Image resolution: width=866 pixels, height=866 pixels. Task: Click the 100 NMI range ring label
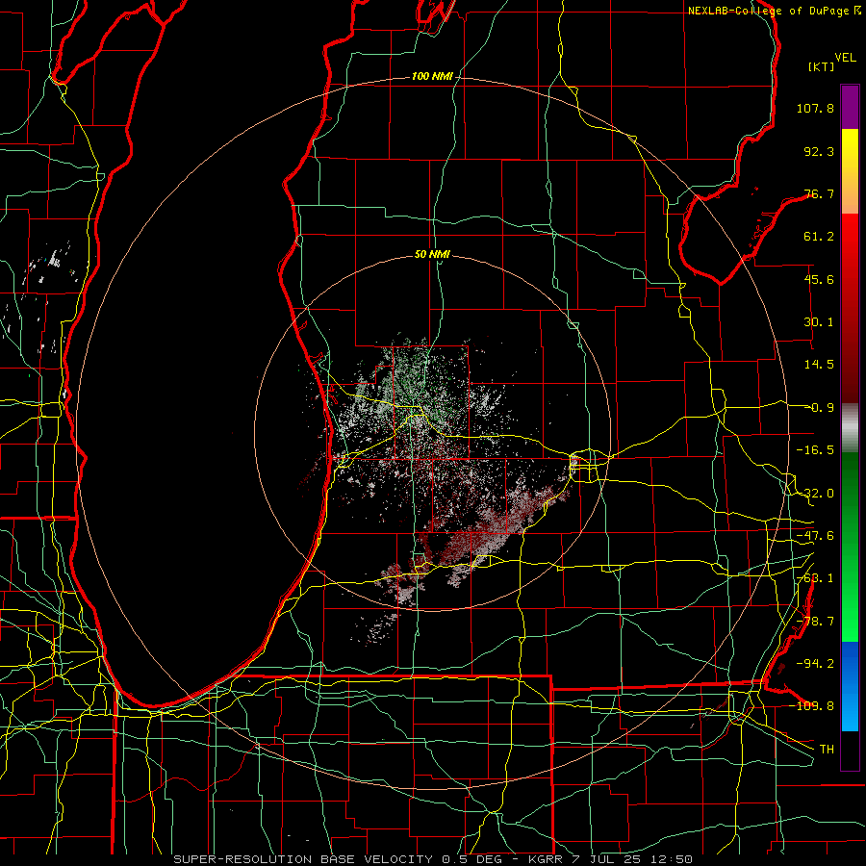tap(432, 76)
